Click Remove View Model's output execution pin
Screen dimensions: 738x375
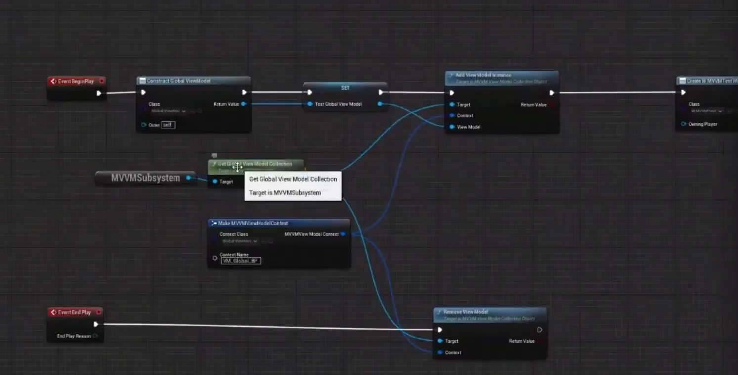point(539,330)
